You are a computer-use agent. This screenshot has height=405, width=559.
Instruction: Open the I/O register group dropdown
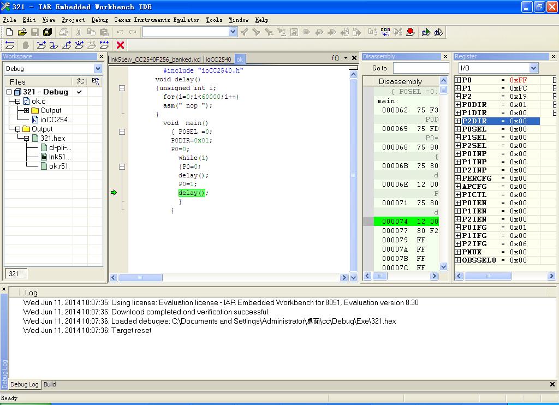pyautogui.click(x=533, y=68)
